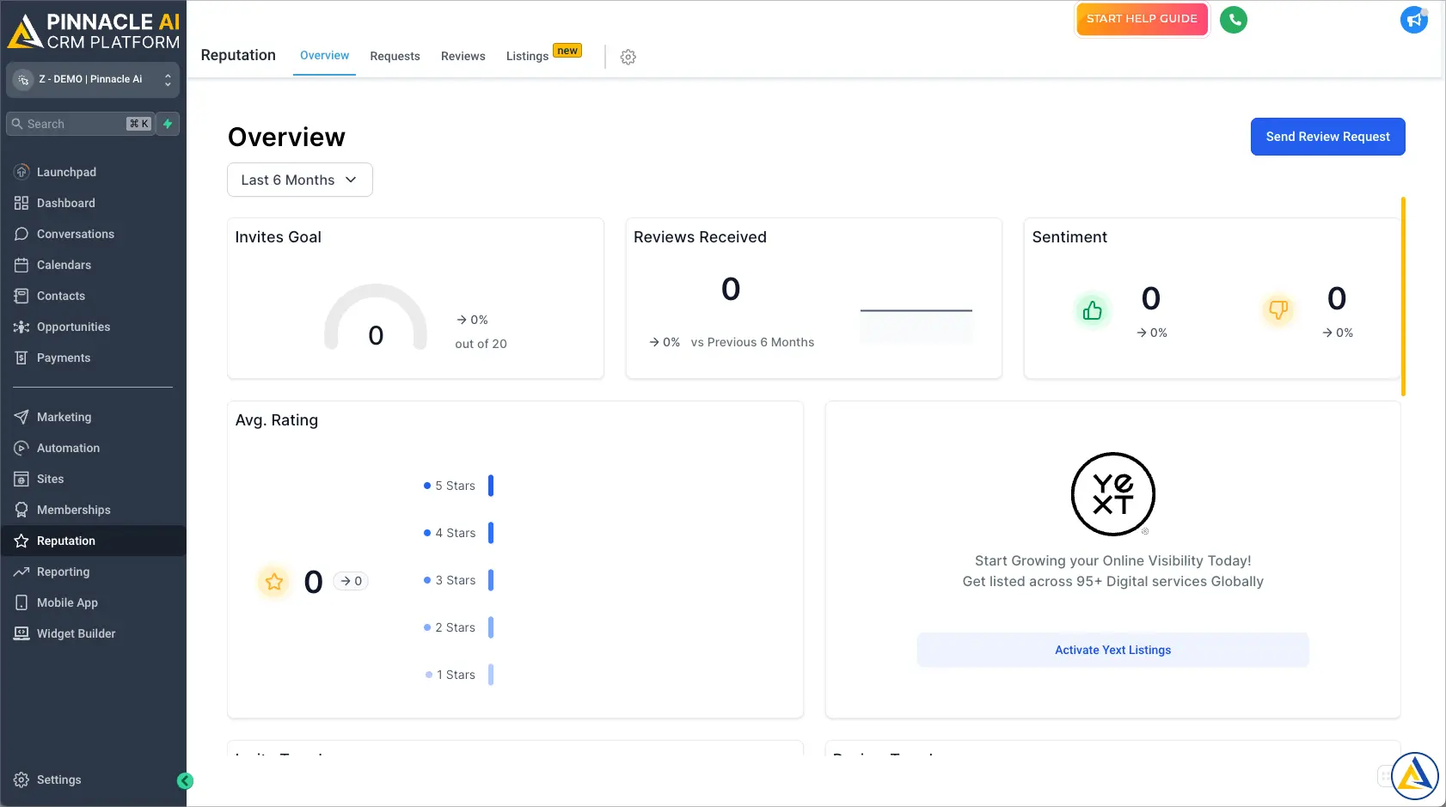Click the Send Review Request button

click(x=1327, y=137)
